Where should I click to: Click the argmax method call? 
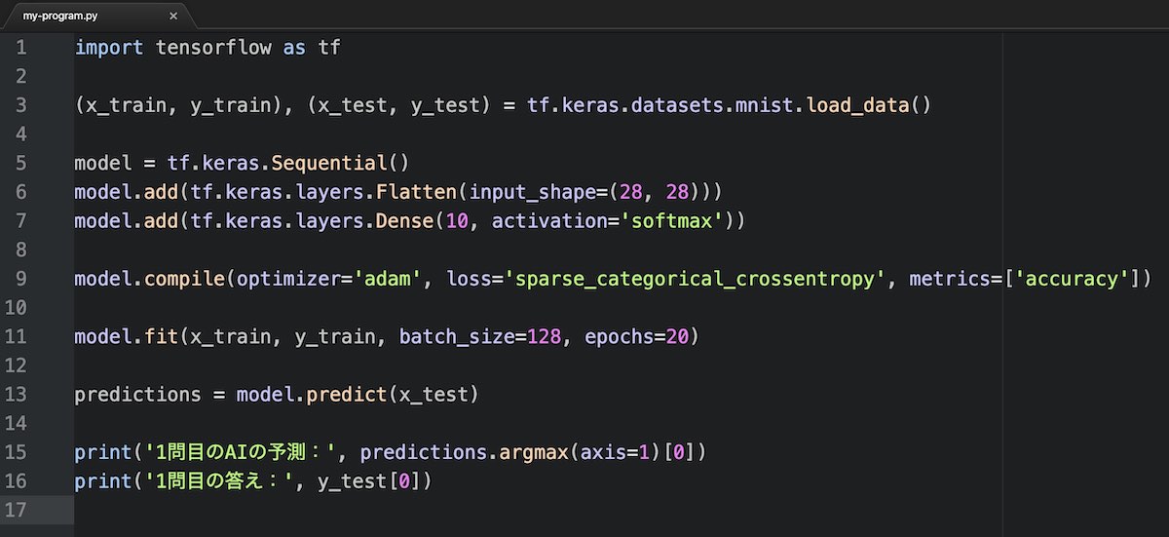[534, 452]
